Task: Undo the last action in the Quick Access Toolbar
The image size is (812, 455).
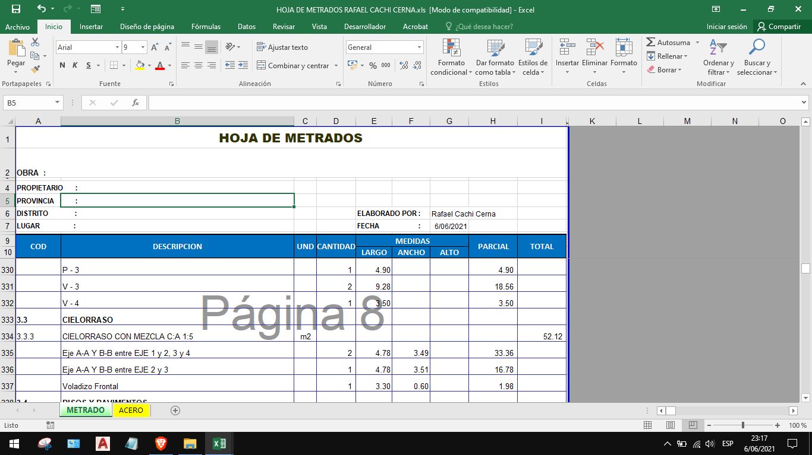Action: tap(41, 9)
